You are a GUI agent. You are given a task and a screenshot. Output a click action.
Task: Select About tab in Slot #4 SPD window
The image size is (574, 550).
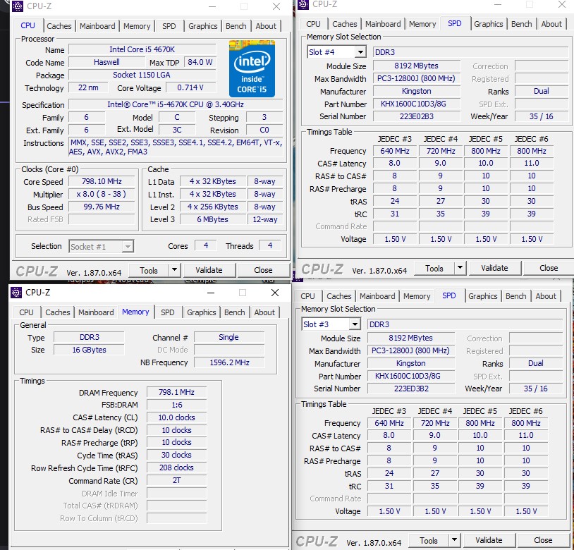coord(551,24)
